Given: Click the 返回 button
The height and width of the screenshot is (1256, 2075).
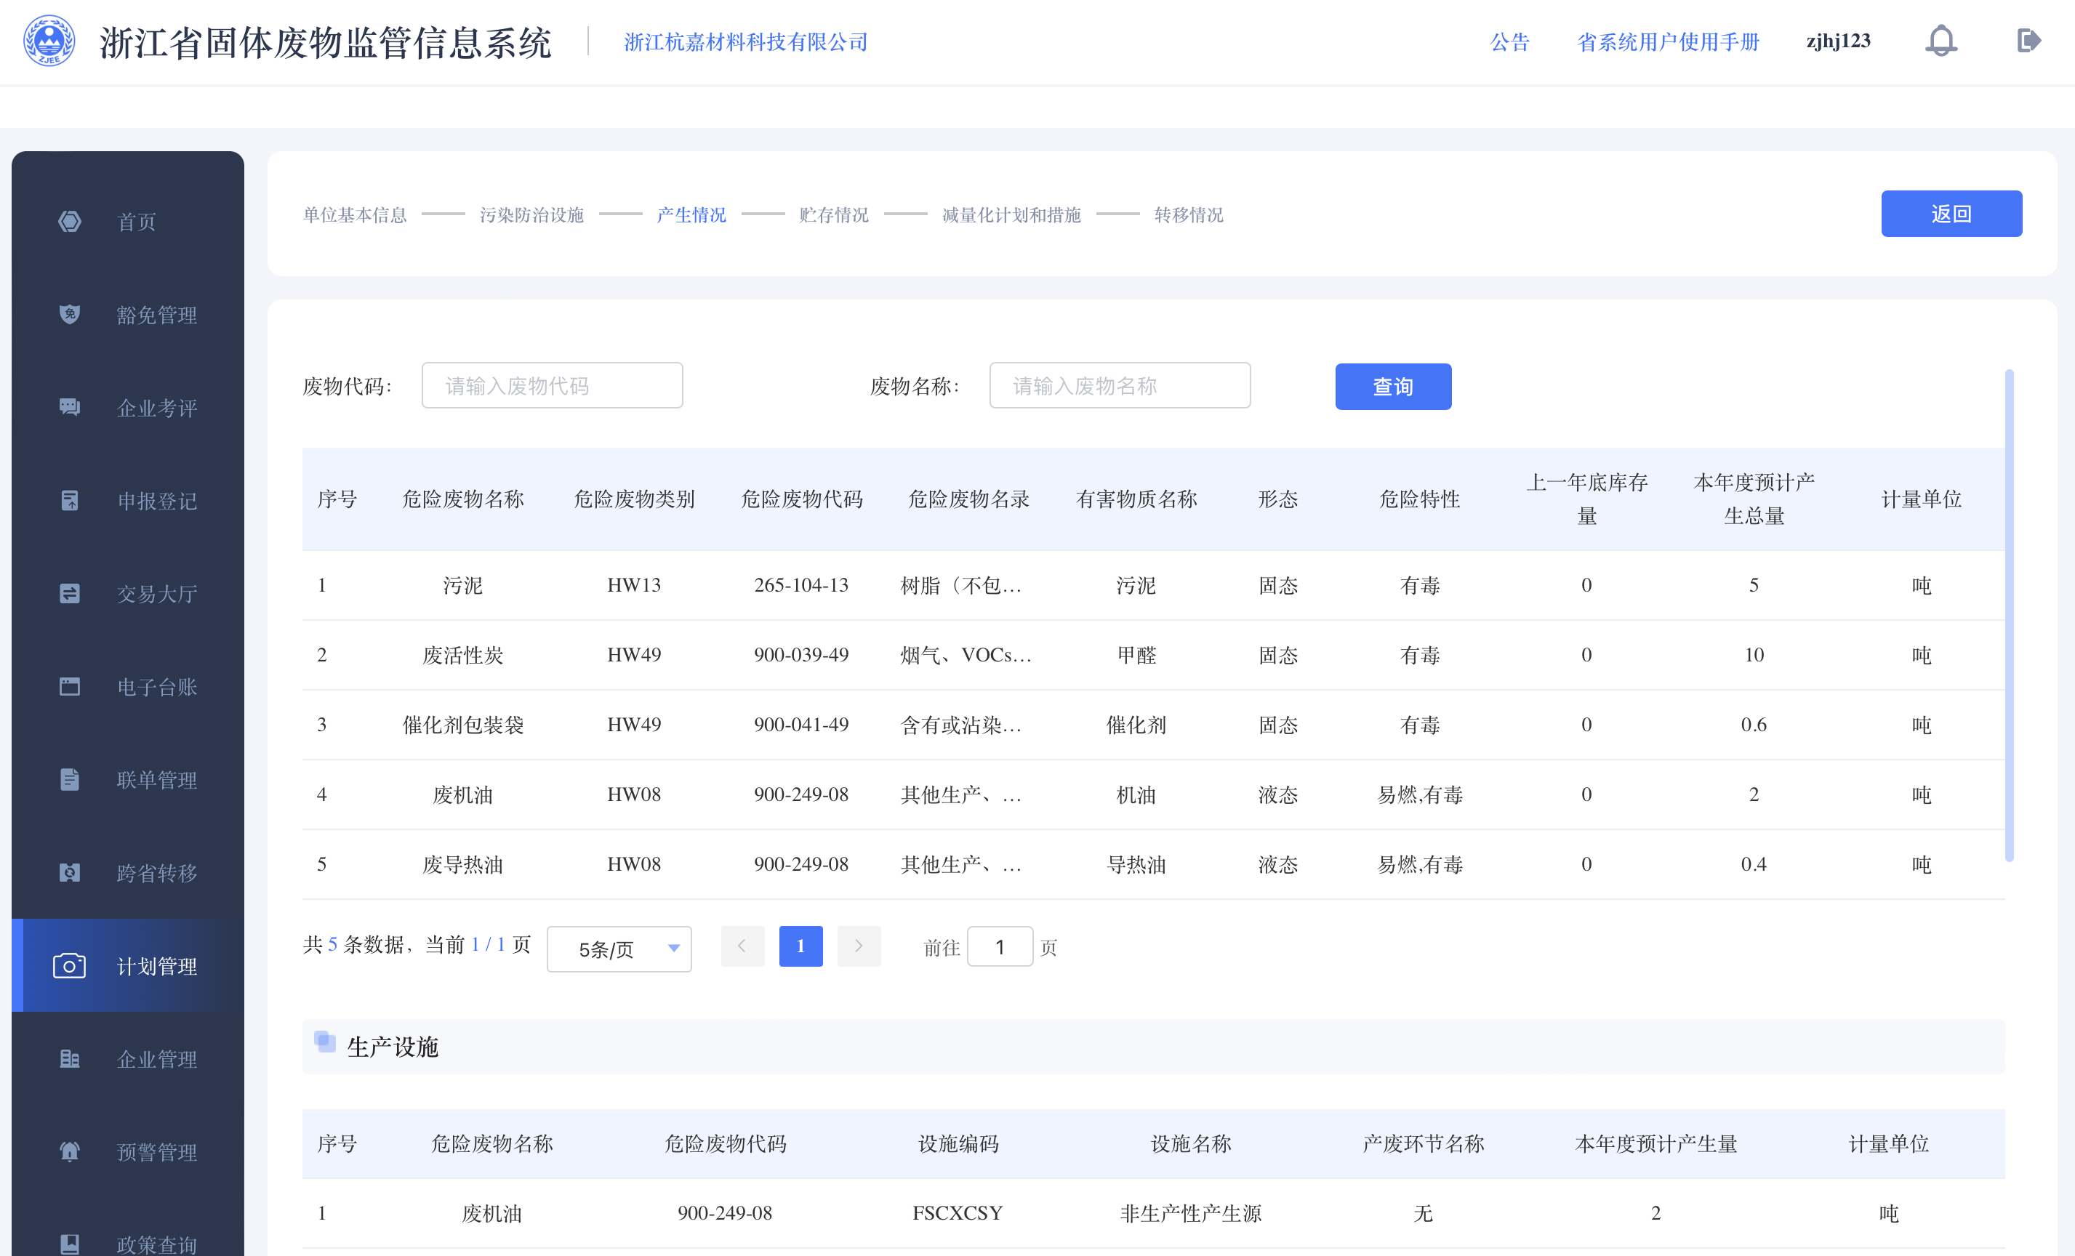Looking at the screenshot, I should (1951, 214).
